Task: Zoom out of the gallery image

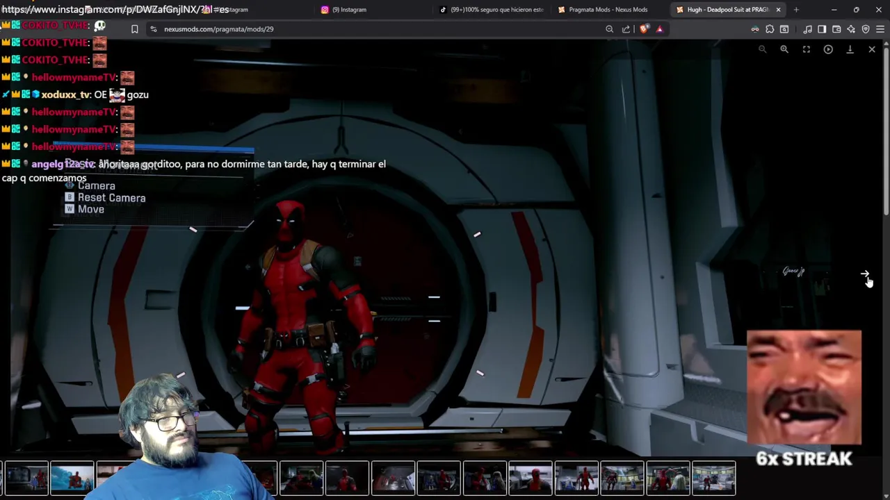Action: click(763, 49)
